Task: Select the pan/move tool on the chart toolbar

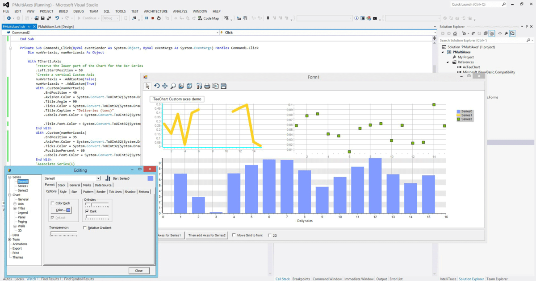Action: [x=164, y=86]
